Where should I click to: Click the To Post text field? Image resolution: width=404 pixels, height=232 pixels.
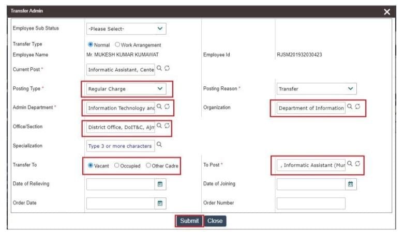(x=311, y=165)
